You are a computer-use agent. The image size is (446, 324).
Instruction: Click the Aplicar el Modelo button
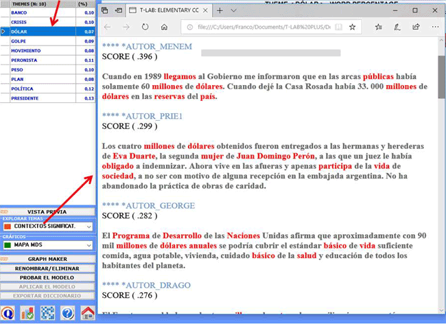point(47,286)
